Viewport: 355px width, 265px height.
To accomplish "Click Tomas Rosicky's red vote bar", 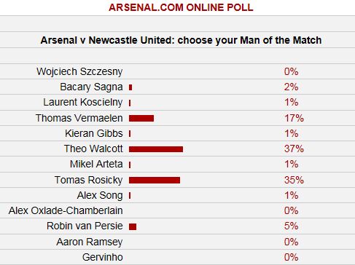I will pos(155,180).
